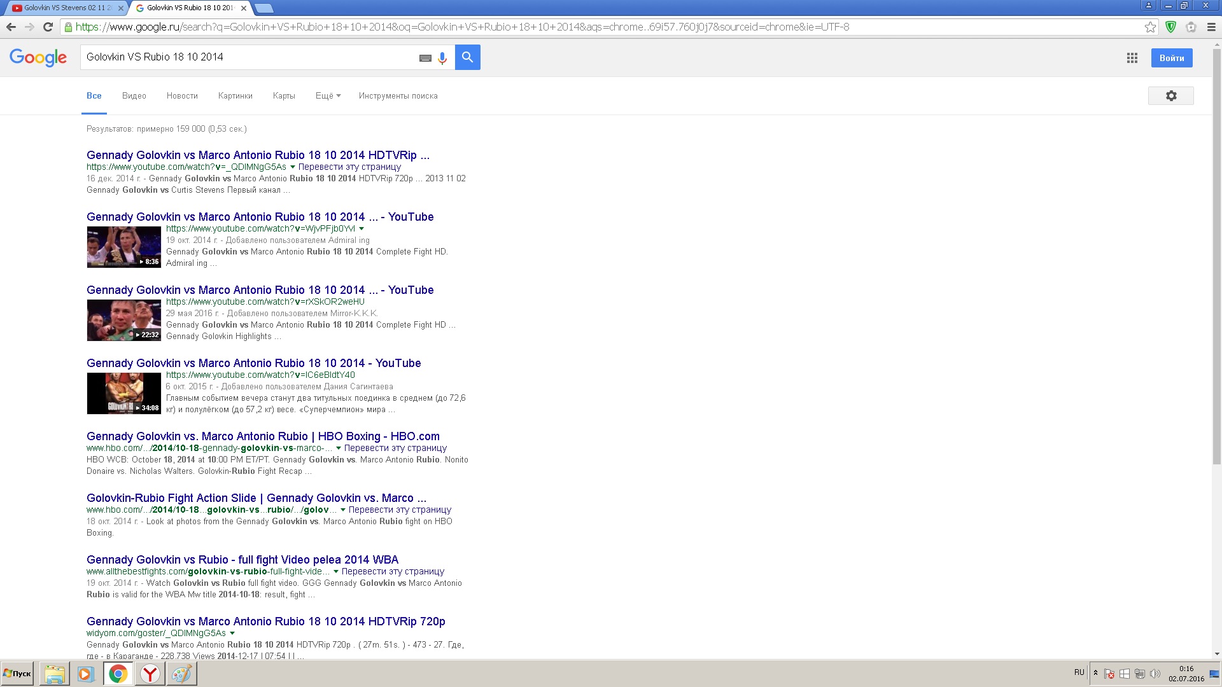Viewport: 1222px width, 687px height.
Task: Open the Chrome menu hamburger icon
Action: [x=1211, y=27]
